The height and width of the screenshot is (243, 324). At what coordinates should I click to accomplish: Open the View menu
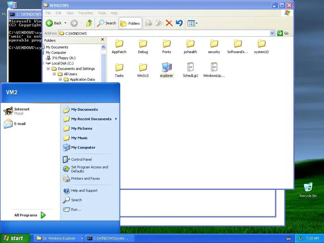coord(70,13)
